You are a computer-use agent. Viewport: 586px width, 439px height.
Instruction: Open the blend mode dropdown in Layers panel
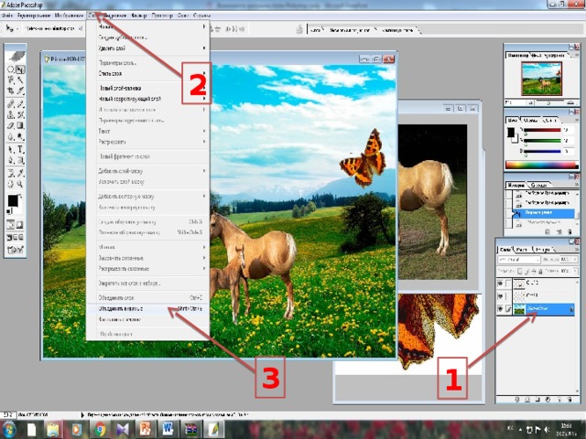521,260
